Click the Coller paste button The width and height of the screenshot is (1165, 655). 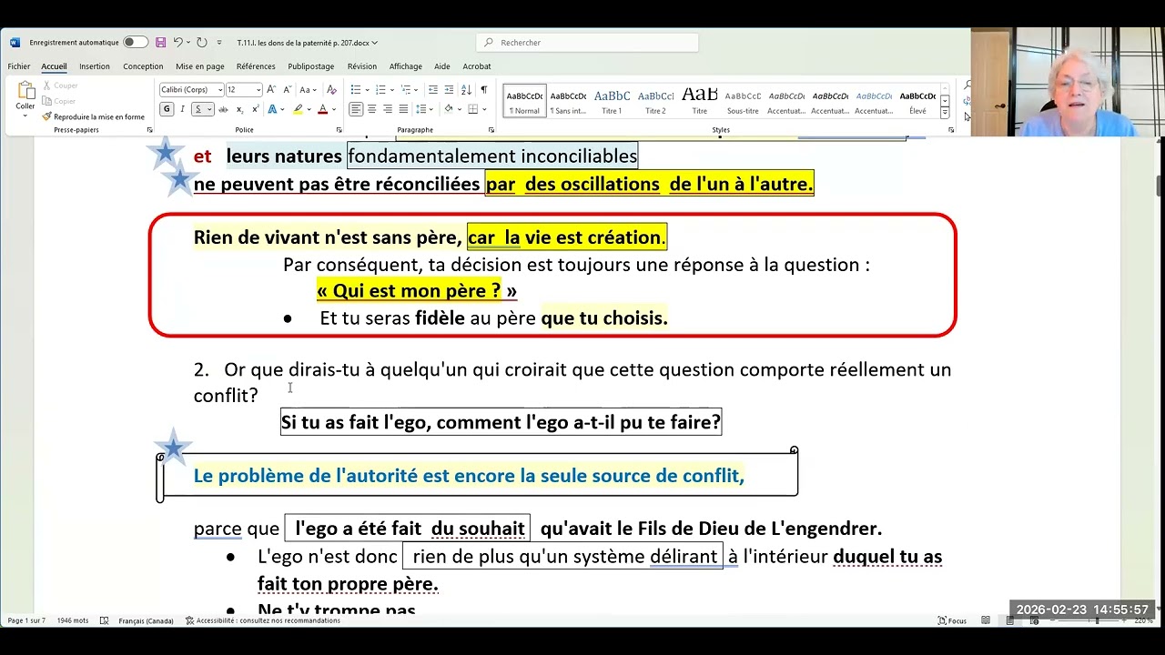25,98
